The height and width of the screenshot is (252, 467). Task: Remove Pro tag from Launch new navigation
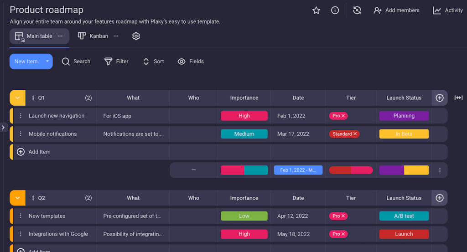(343, 116)
